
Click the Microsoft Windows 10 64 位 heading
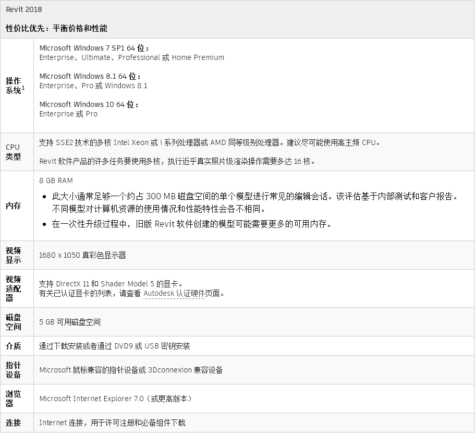tap(89, 104)
